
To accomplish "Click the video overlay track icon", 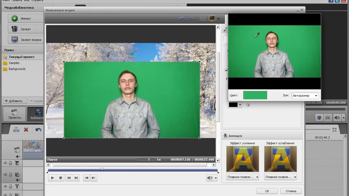I will pos(17,175).
